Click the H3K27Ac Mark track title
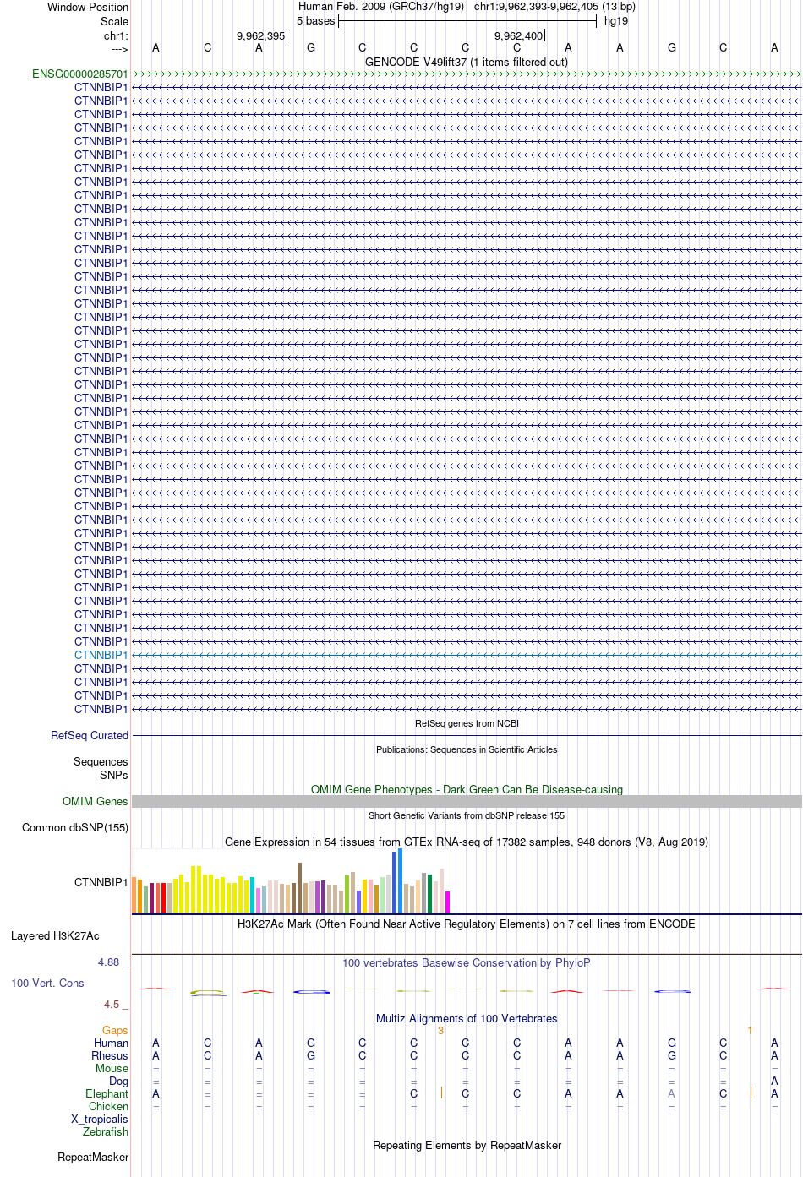Image resolution: width=803 pixels, height=1177 pixels. 467,924
